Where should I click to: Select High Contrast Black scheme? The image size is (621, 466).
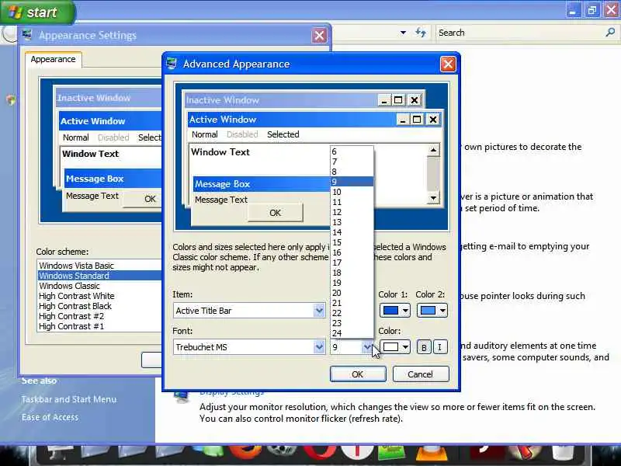pos(99,306)
